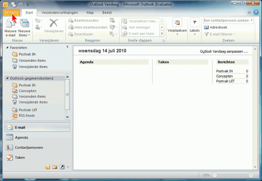The width and height of the screenshot is (262, 181).
Task: Switch to the Start ribbon tab
Action: 29,13
